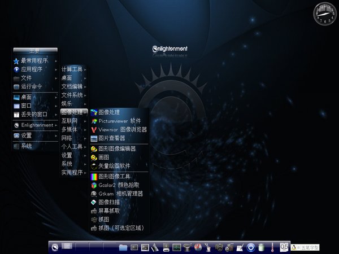339x254 pixels.
Task: Click the 五笔字型 input method indicator
Action: 308,247
